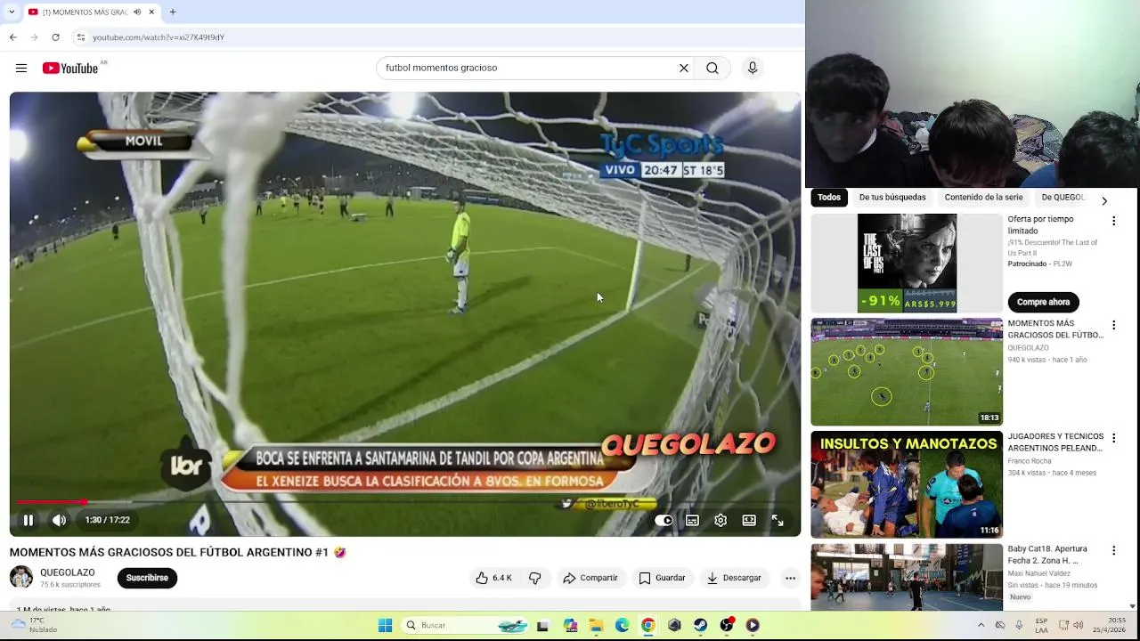Screen dimensions: 1140x641
Task: Toggle the autoplay switch in the player
Action: [664, 520]
